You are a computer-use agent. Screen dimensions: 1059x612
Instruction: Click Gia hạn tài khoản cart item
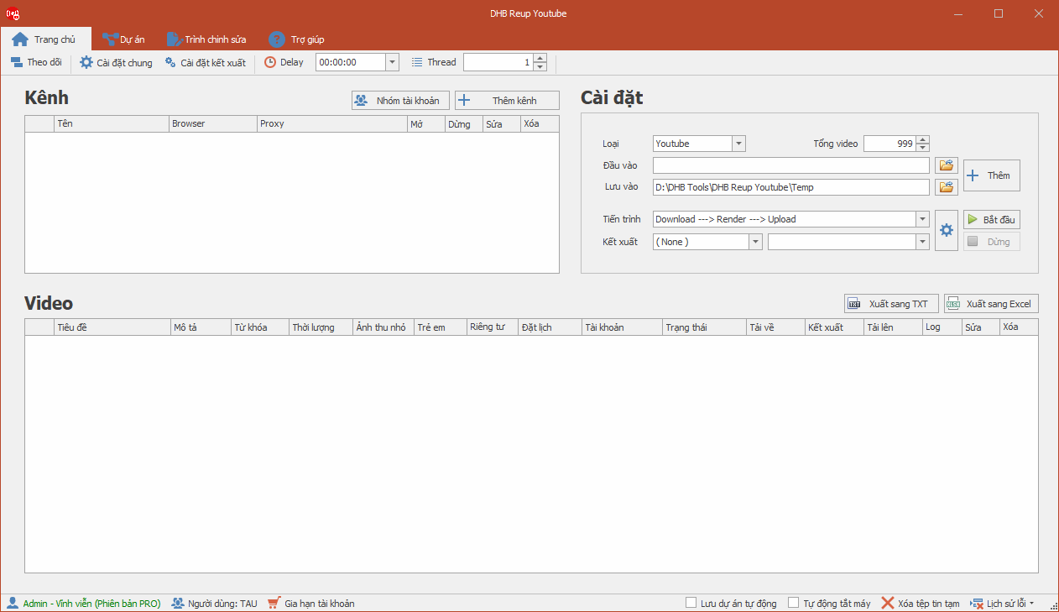click(x=310, y=603)
